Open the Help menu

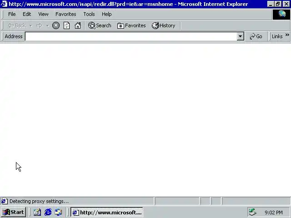[106, 14]
